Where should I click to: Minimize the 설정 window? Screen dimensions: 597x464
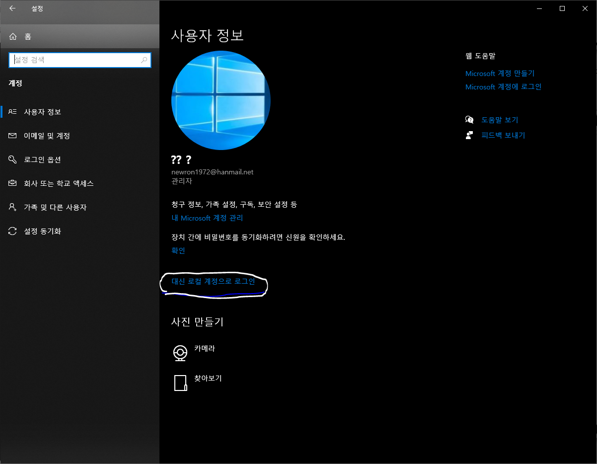click(539, 8)
